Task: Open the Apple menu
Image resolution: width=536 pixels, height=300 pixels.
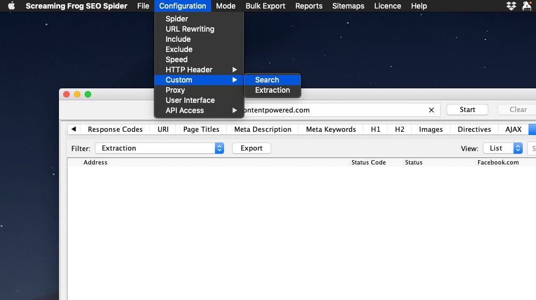Action: tap(11, 6)
